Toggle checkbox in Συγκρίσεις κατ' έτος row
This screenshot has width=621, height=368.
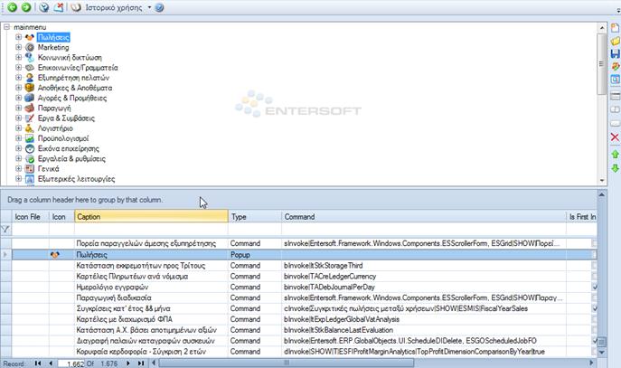click(x=595, y=308)
